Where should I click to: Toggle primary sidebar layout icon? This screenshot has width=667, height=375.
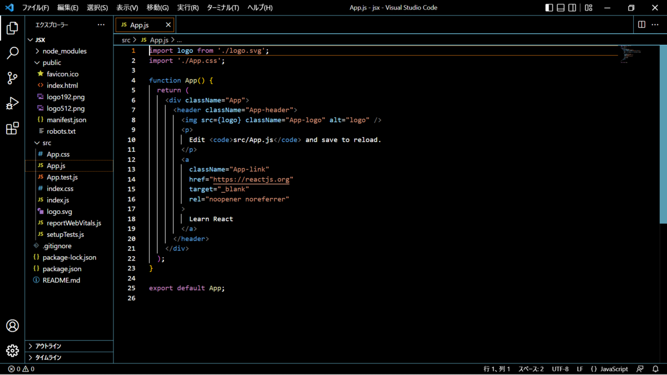(x=549, y=8)
